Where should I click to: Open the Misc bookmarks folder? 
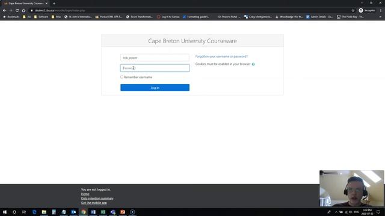[x=56, y=17]
